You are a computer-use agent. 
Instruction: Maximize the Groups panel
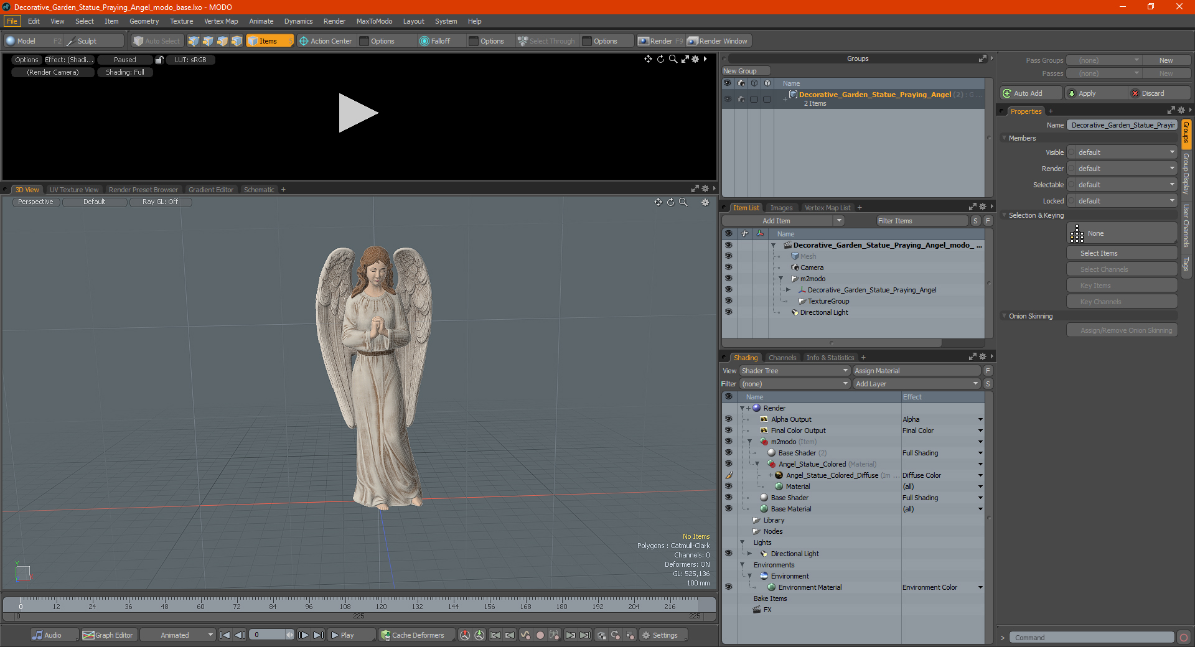click(x=983, y=58)
